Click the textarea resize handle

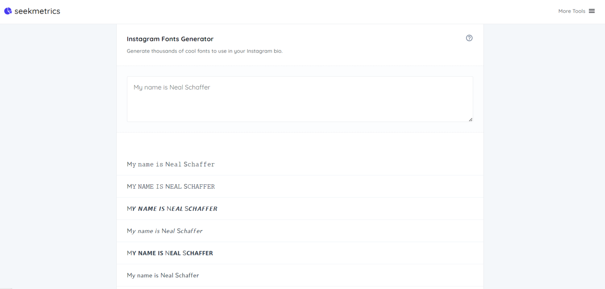471,120
